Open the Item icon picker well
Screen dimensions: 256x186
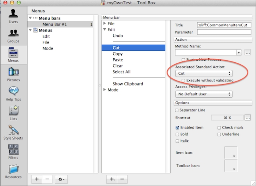[x=231, y=153]
